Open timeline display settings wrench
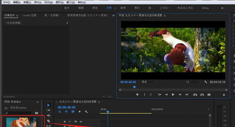Viewport: 235px width, 127px height. pos(86,112)
